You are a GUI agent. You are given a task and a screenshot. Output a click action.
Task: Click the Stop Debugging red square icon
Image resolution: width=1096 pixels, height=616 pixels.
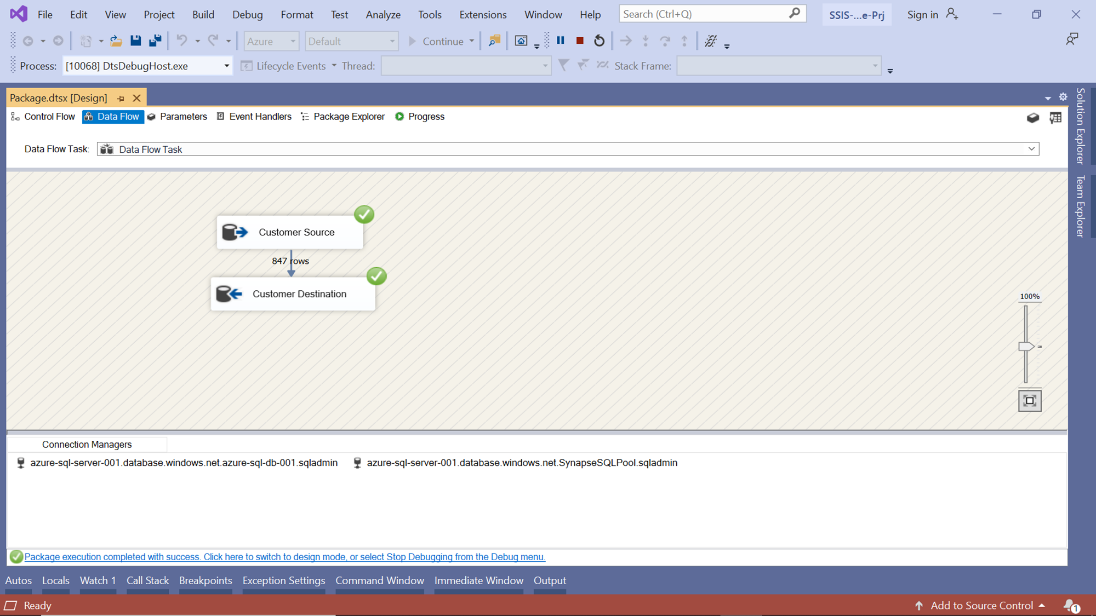click(x=580, y=41)
